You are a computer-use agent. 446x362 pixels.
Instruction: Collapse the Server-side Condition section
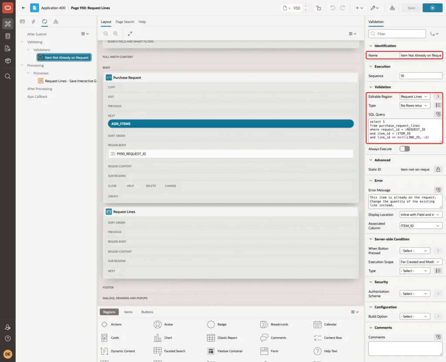[x=370, y=239]
